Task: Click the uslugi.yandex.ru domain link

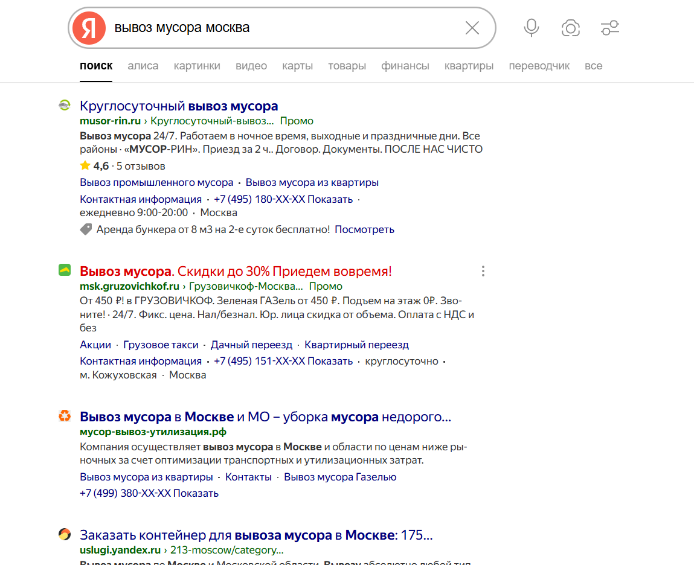Action: (x=120, y=550)
